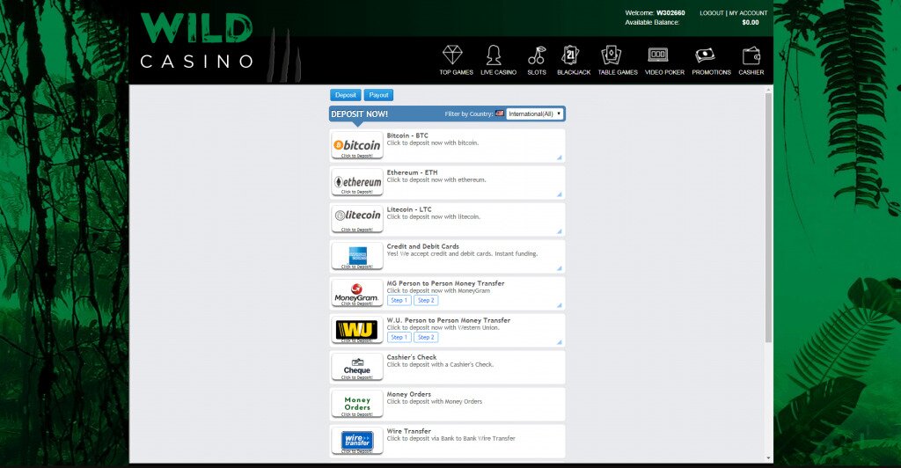The height and width of the screenshot is (468, 901).
Task: Open the Table Games icon
Action: coord(611,55)
